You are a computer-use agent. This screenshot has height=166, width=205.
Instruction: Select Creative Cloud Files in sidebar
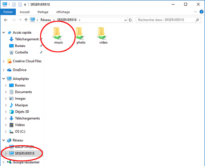(27, 61)
